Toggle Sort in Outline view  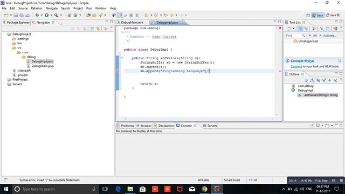[x=312, y=80]
